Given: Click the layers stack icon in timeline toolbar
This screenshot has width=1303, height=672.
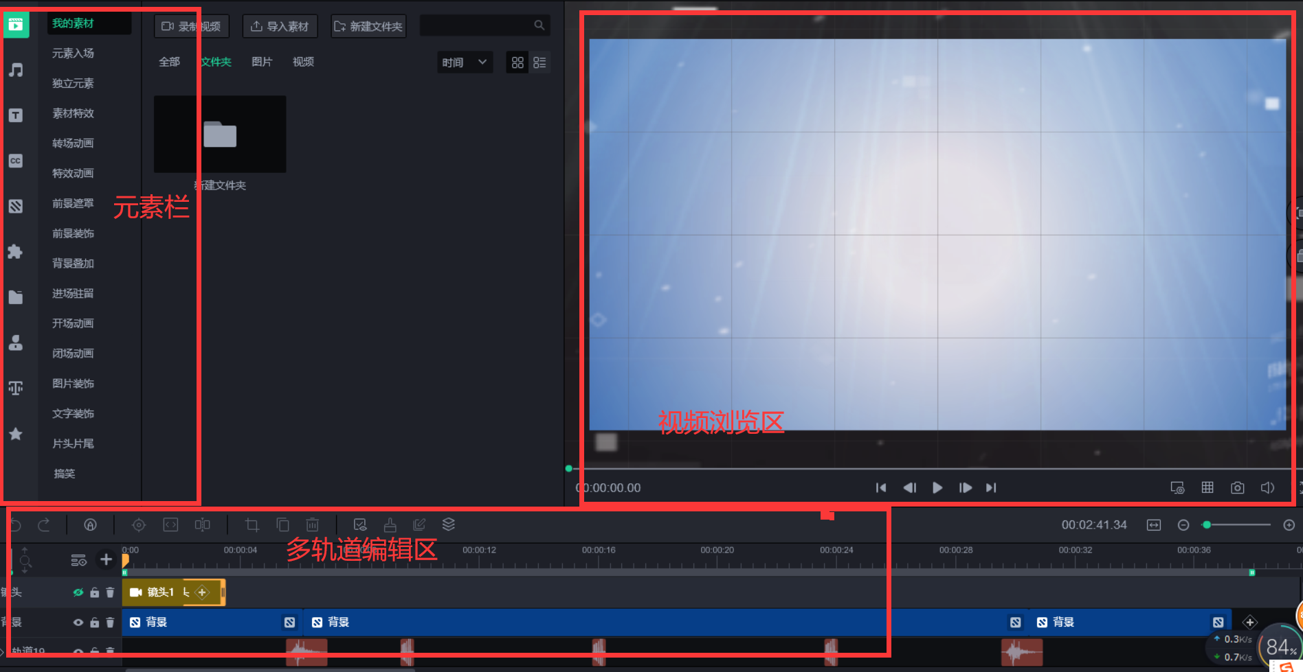Looking at the screenshot, I should [x=449, y=524].
